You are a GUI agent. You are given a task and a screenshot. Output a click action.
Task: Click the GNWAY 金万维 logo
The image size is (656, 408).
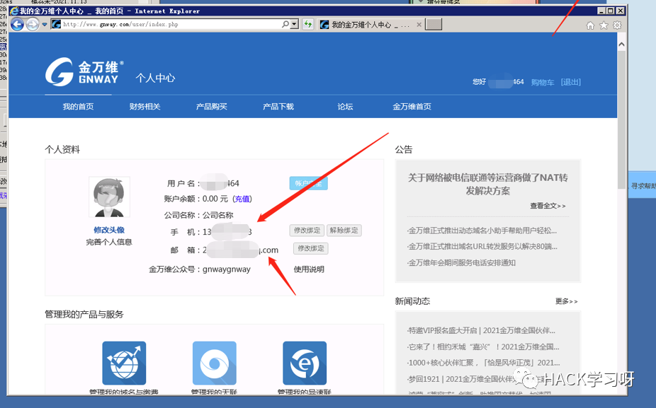pos(84,72)
